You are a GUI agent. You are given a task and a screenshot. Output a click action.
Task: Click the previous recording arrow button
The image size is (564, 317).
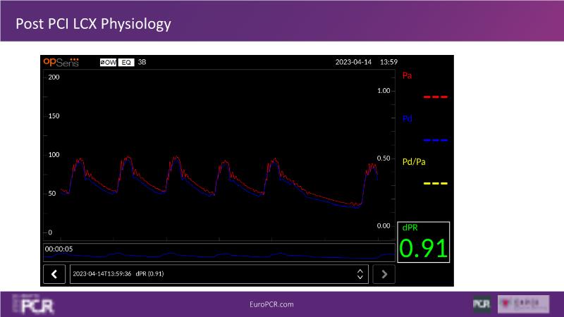[x=54, y=274]
